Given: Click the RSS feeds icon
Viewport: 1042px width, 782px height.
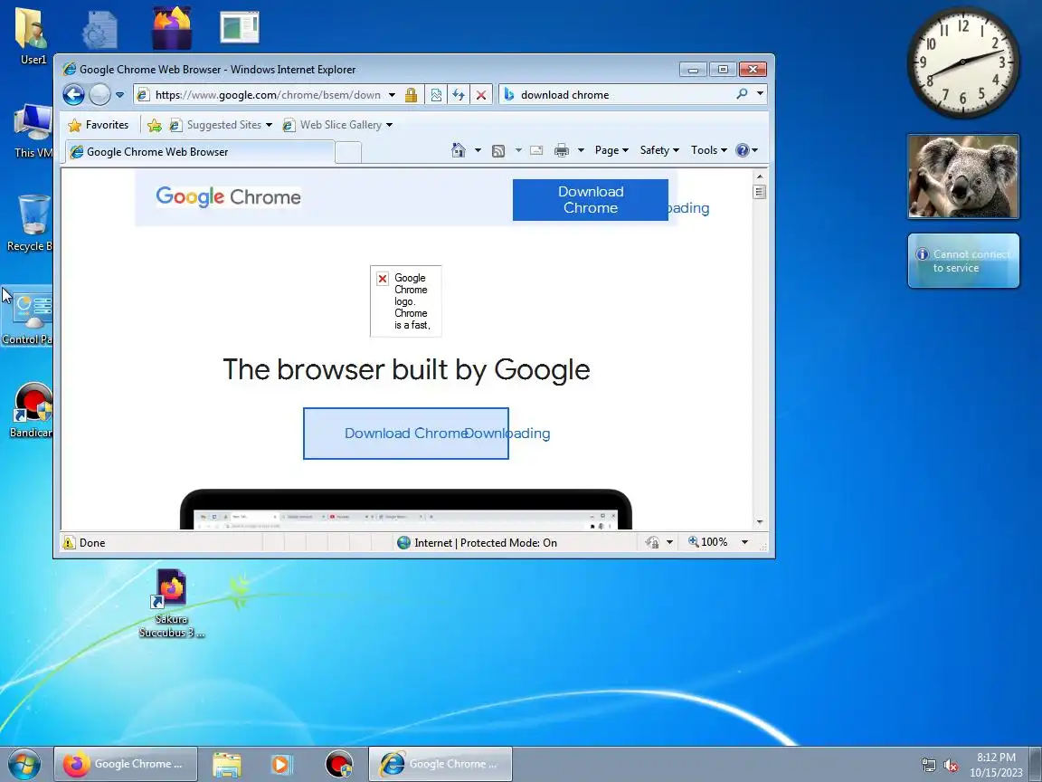Looking at the screenshot, I should [498, 151].
